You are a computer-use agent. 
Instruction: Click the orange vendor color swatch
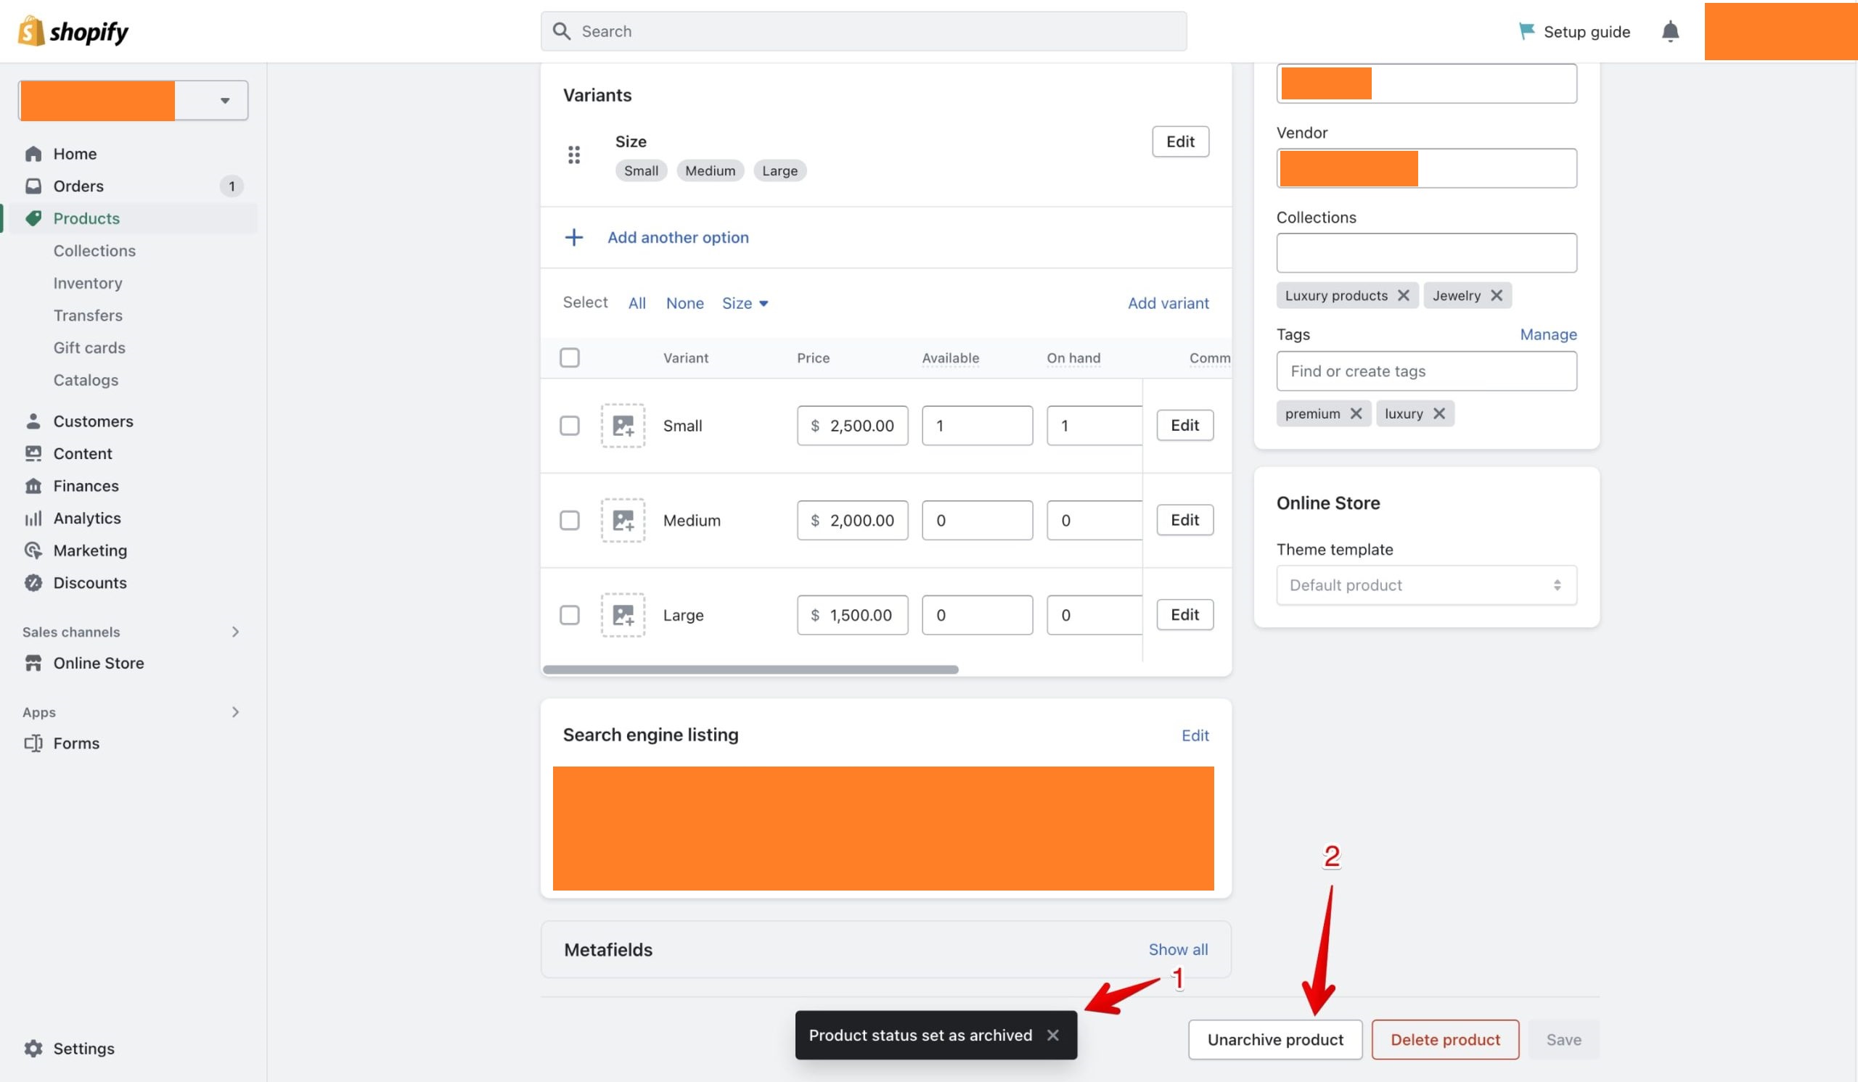point(1348,168)
